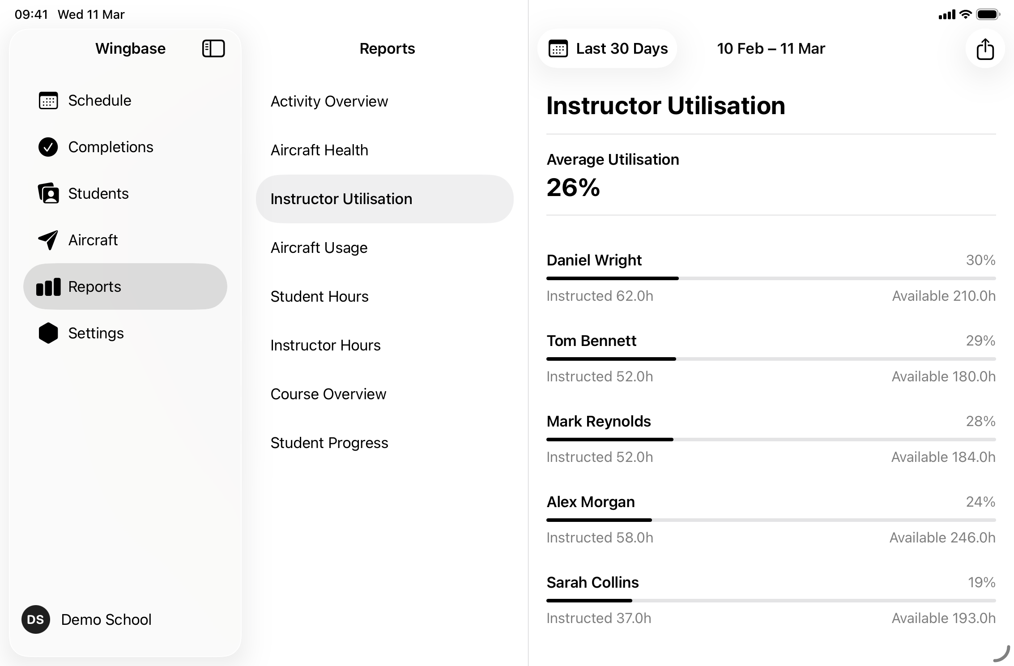
Task: Click the DS avatar badge
Action: [x=36, y=619]
